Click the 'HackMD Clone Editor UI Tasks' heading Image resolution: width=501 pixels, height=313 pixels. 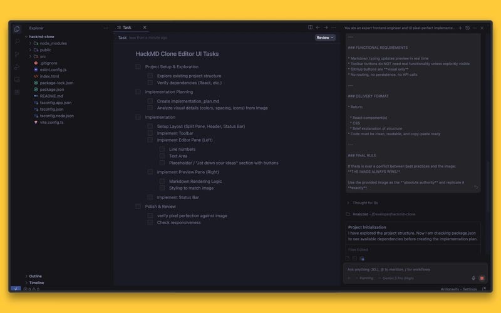point(177,54)
